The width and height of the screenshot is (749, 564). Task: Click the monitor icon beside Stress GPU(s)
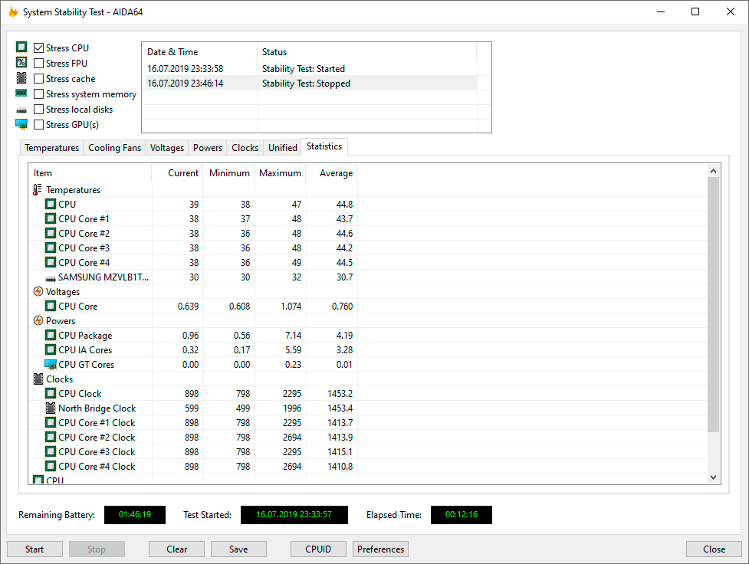(x=21, y=124)
